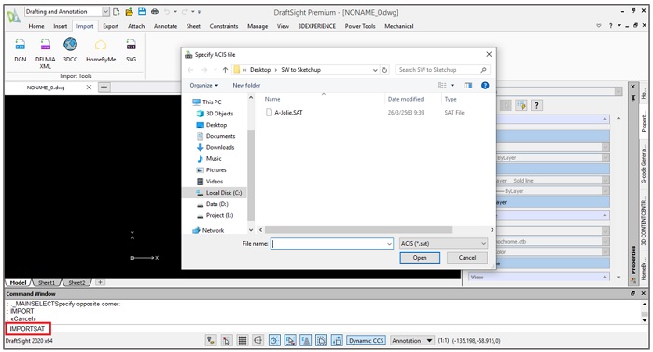Click the help question mark in Properties panel
Screen dimensions: 653x352
point(536,105)
